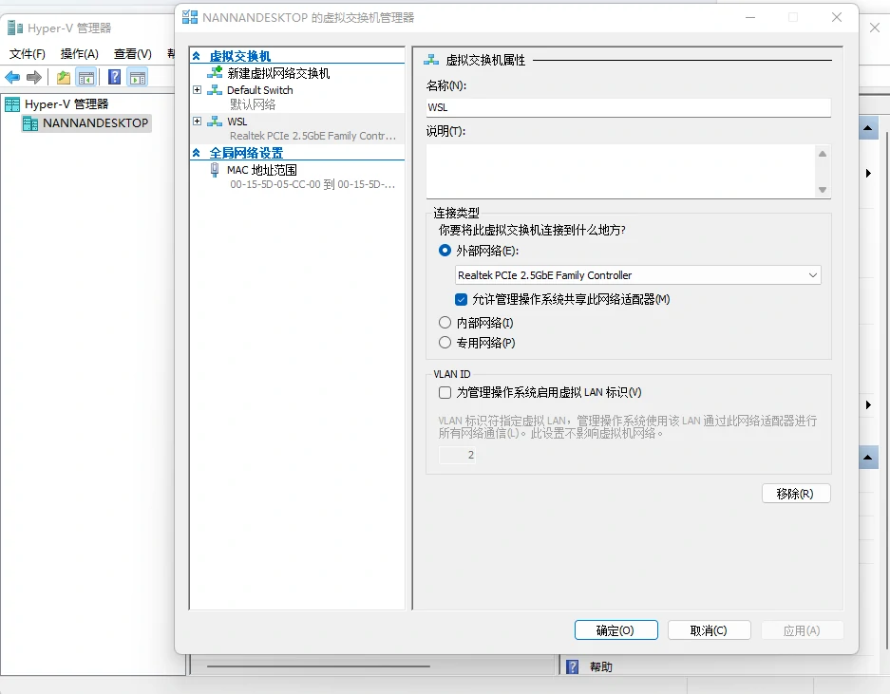Viewport: 890px width, 694px height.
Task: Click the WSL switch network icon
Action: pyautogui.click(x=215, y=122)
